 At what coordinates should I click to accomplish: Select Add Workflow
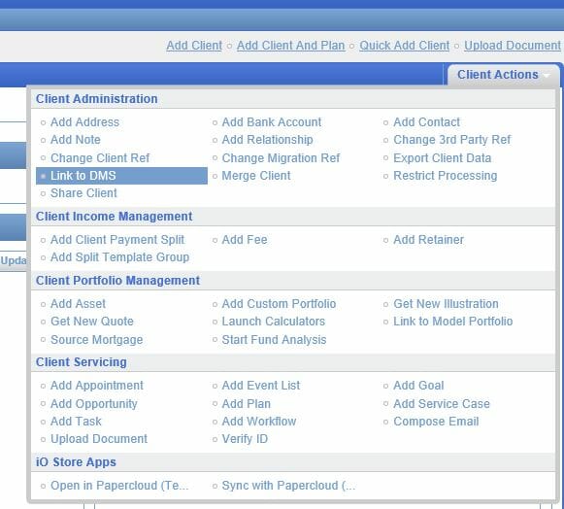click(x=259, y=422)
